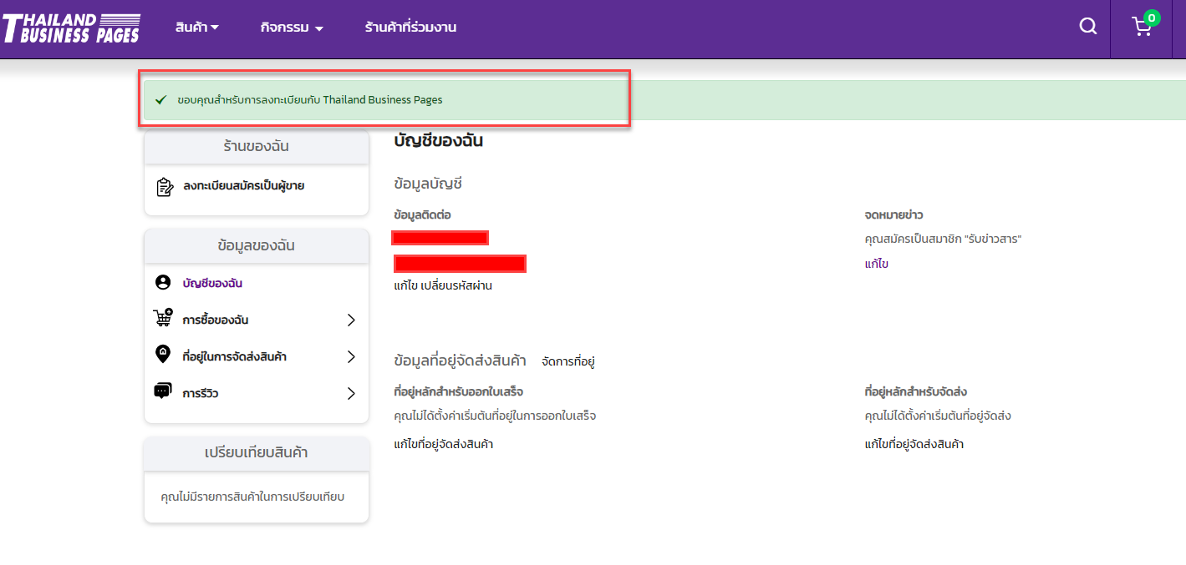Click the Thailand Business Pages logo

[71, 28]
